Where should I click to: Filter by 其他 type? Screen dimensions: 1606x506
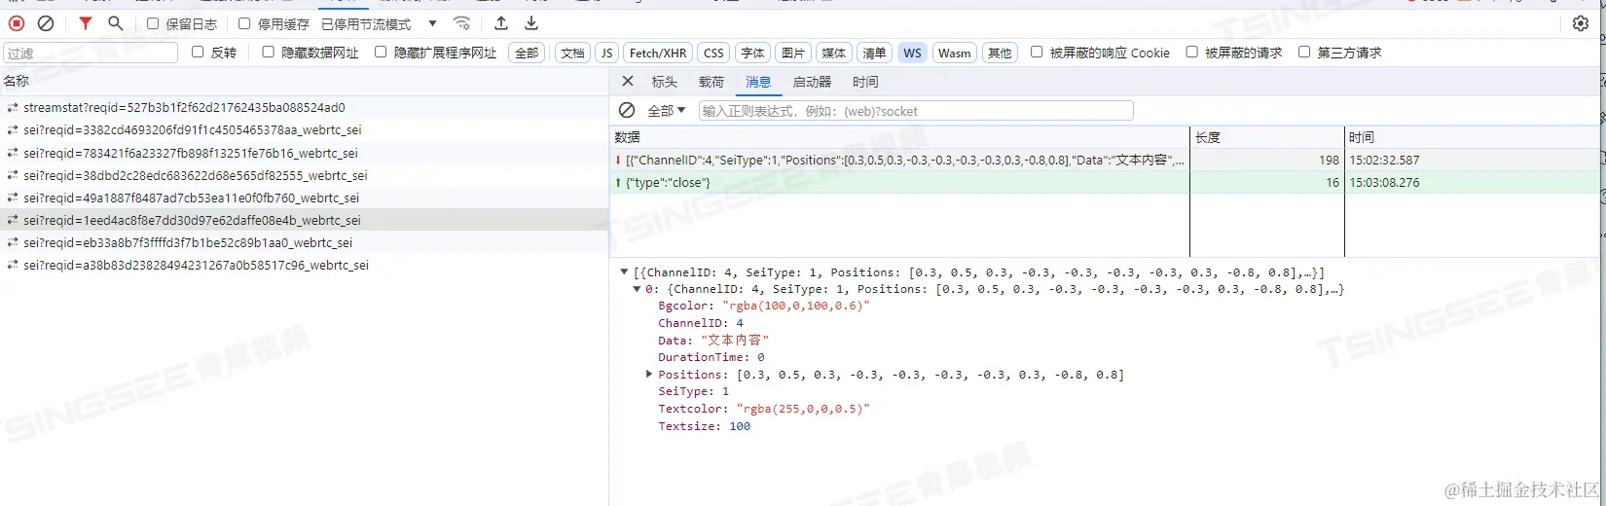coord(1000,53)
